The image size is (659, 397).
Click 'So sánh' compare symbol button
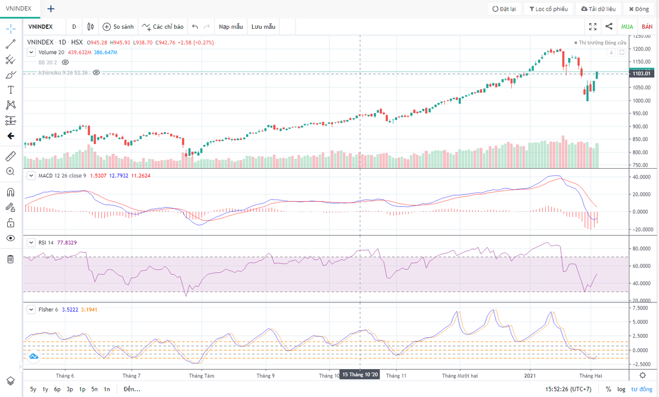118,27
